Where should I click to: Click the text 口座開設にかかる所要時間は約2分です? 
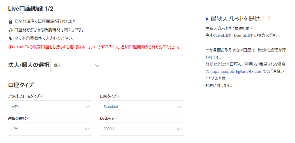(x=49, y=30)
